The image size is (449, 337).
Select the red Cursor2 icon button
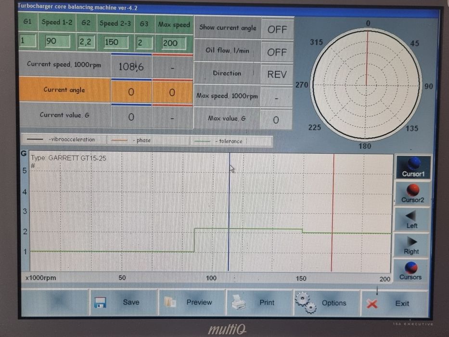412,194
